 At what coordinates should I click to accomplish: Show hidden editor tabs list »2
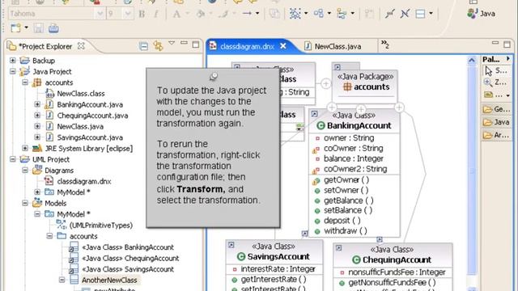point(385,44)
